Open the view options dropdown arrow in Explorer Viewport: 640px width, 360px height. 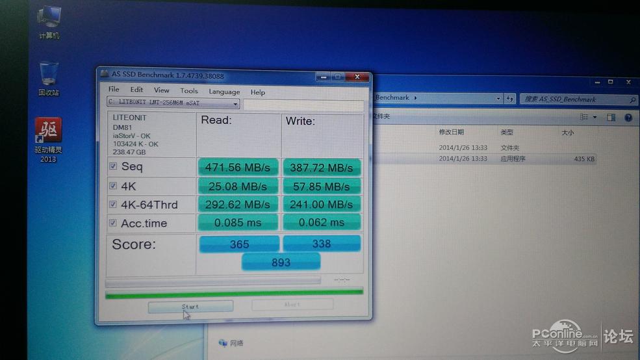(x=595, y=117)
